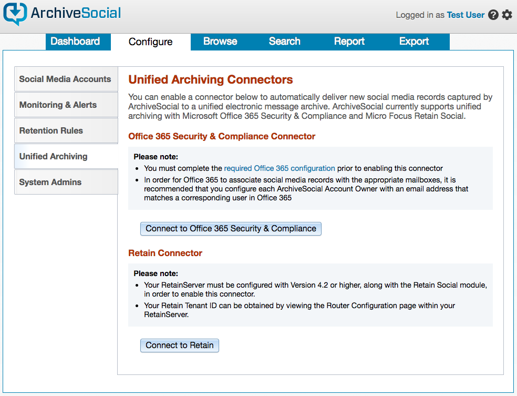
Task: Open System Admins sidebar section
Action: coord(50,182)
